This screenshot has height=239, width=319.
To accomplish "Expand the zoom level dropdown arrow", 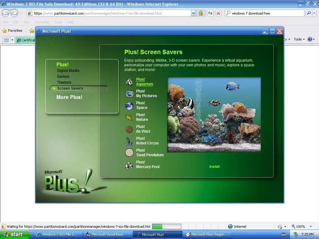I will (311, 227).
